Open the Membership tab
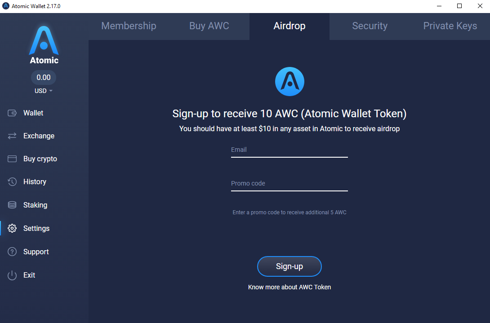The height and width of the screenshot is (323, 490). (x=129, y=26)
